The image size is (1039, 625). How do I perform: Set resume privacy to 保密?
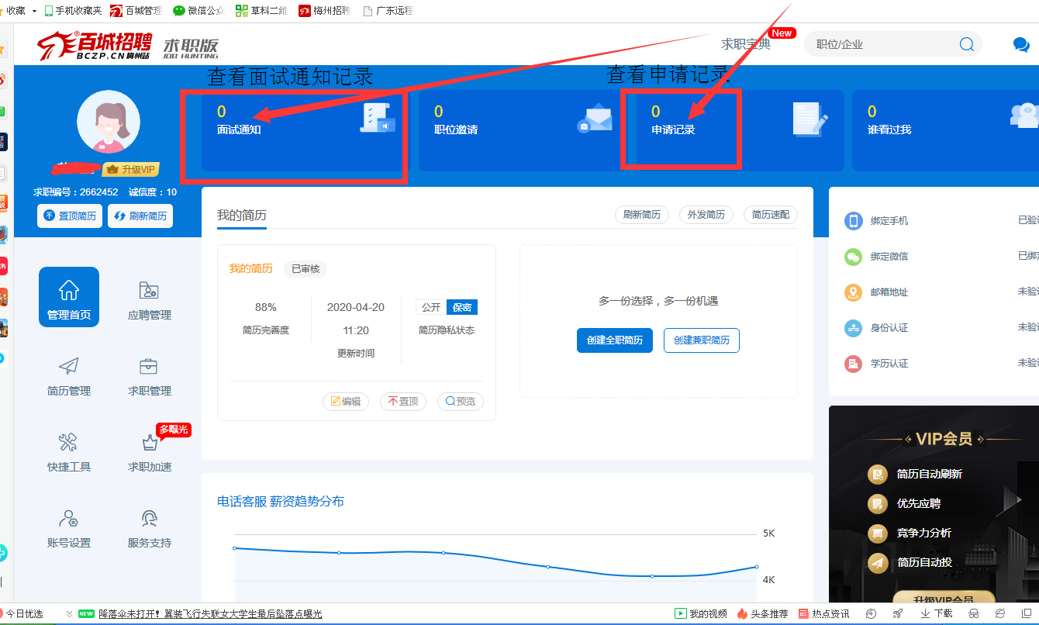462,307
